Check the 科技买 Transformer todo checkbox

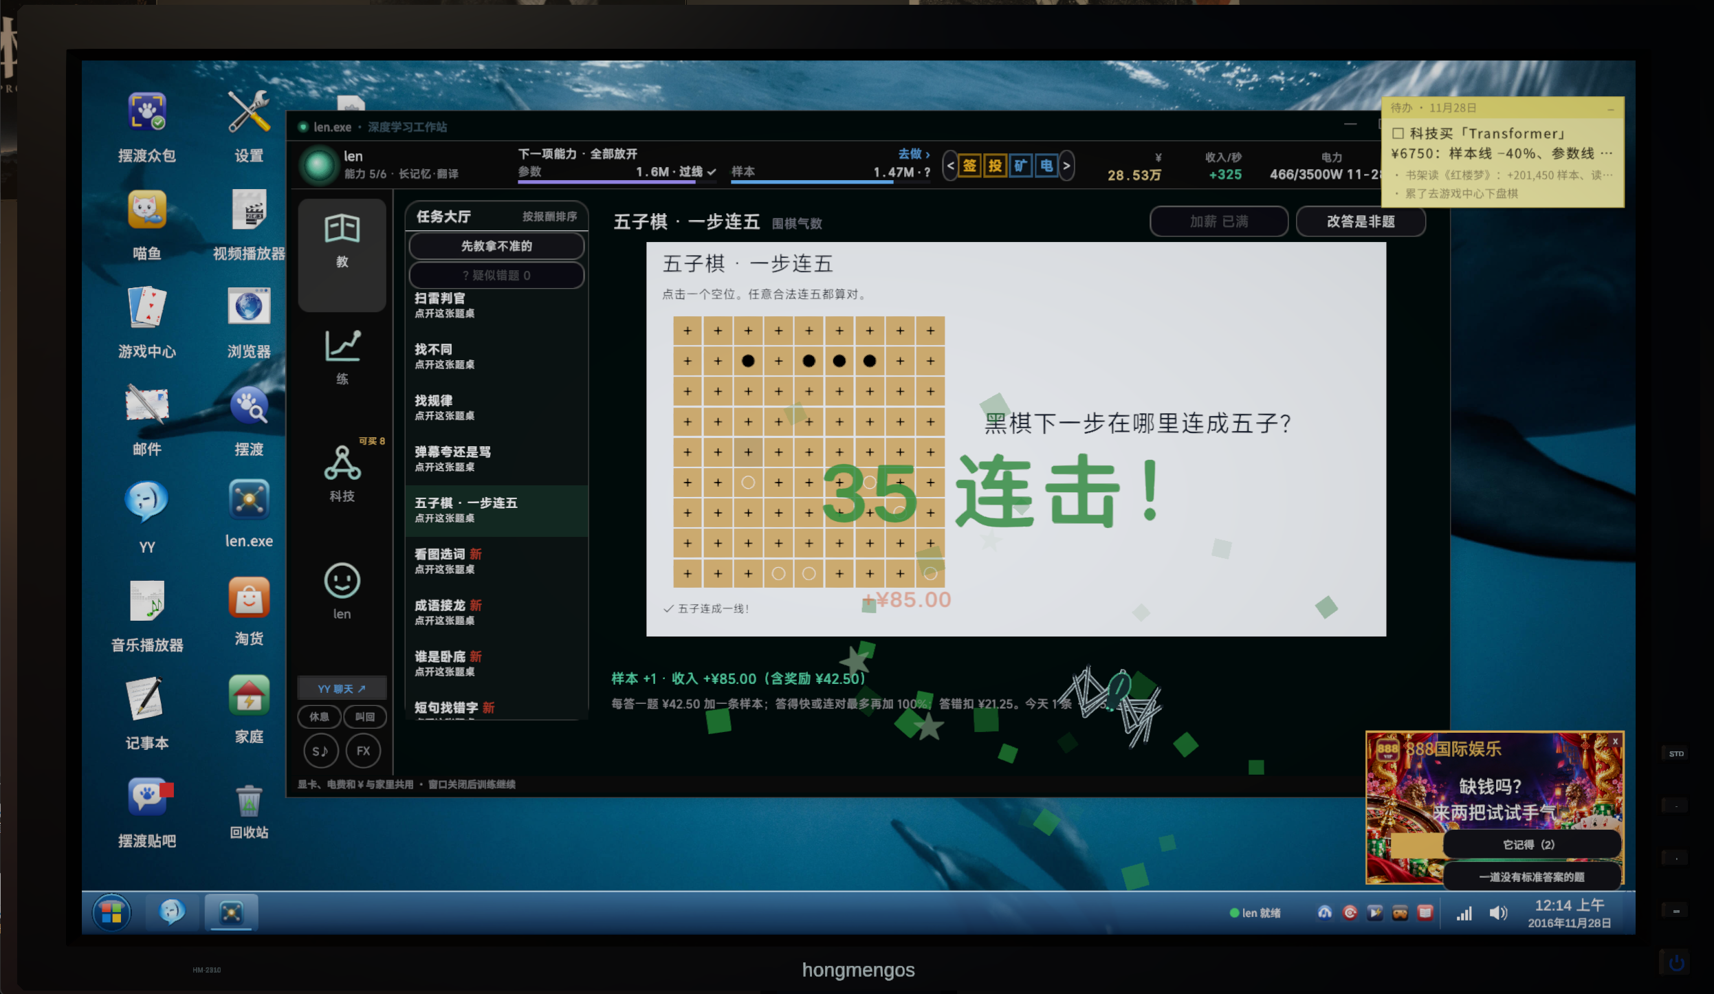[1398, 133]
